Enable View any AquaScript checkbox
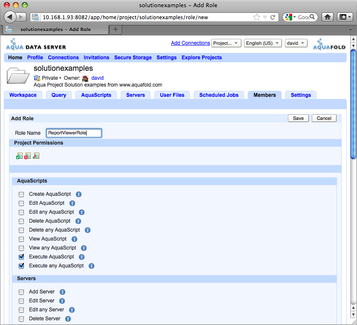The width and height of the screenshot is (357, 325). tap(21, 248)
